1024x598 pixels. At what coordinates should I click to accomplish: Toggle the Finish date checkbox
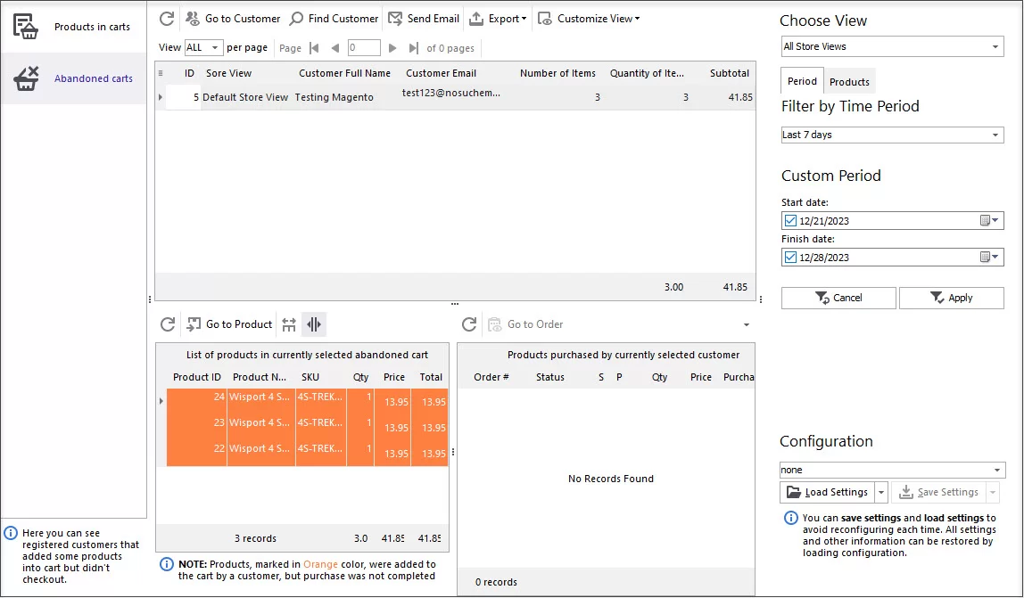(790, 258)
